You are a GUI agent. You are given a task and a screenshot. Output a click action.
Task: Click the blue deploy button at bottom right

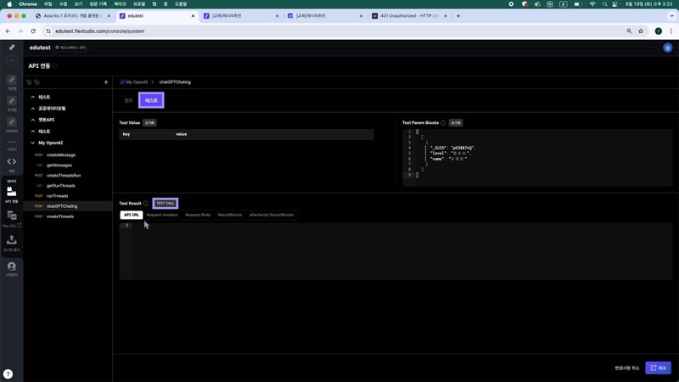point(658,368)
